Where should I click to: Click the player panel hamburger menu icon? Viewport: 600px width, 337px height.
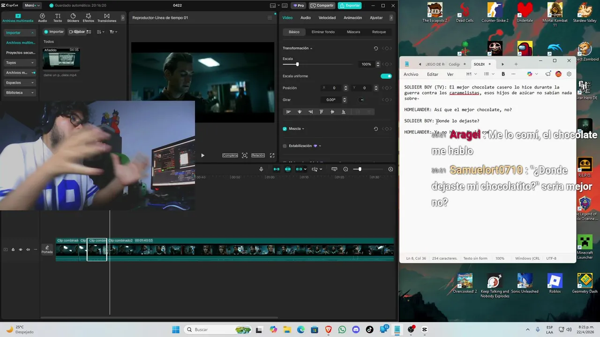[x=270, y=18]
